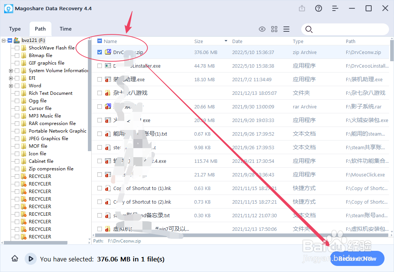This screenshot has height=272, width=394.
Task: Click the play button in status bar
Action: point(31,259)
